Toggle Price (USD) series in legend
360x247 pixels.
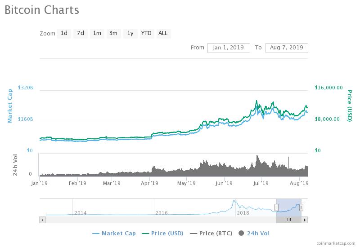162,234
